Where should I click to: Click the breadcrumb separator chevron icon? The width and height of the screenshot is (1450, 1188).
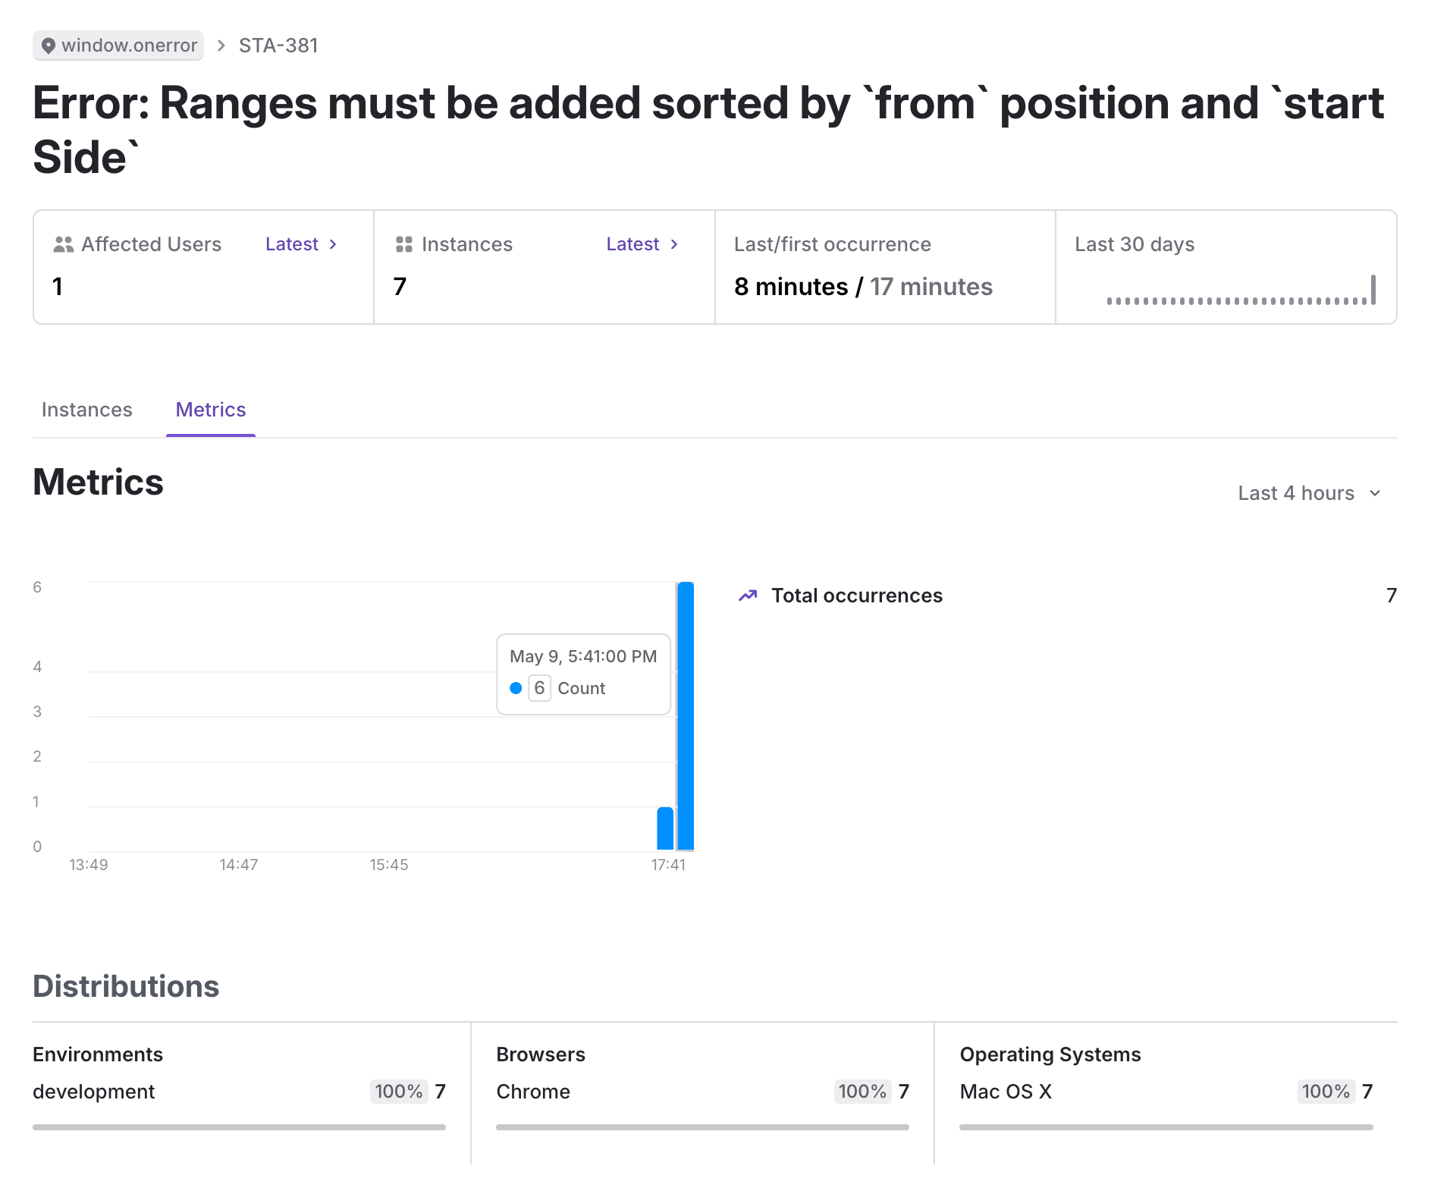click(x=221, y=46)
